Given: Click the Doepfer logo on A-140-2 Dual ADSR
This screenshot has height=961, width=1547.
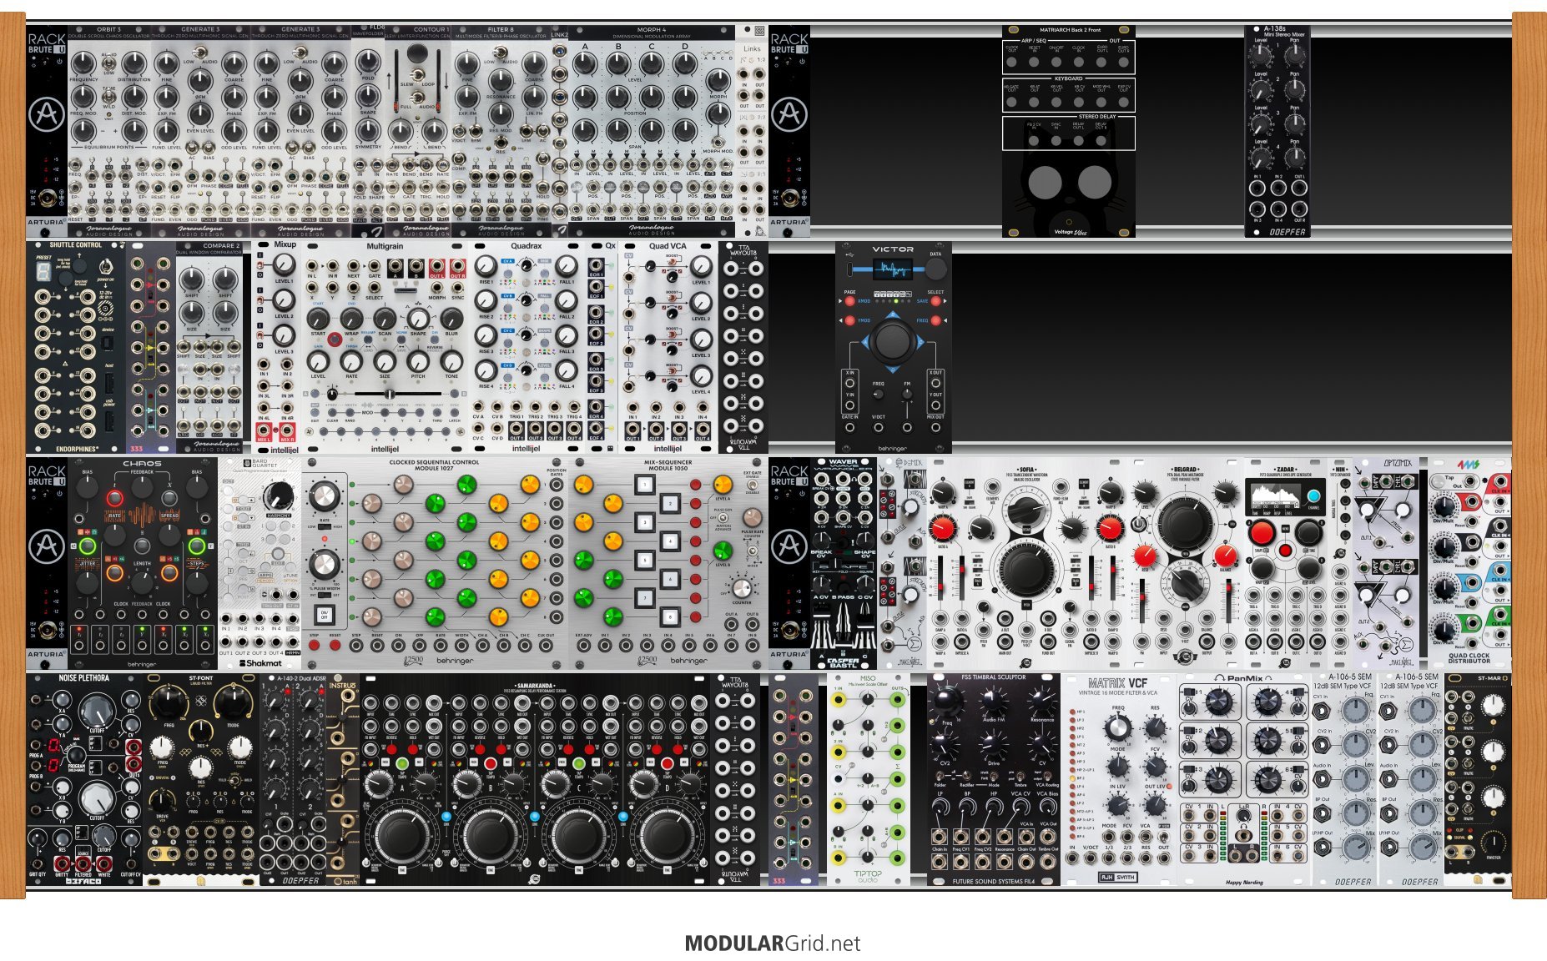Looking at the screenshot, I should [300, 880].
